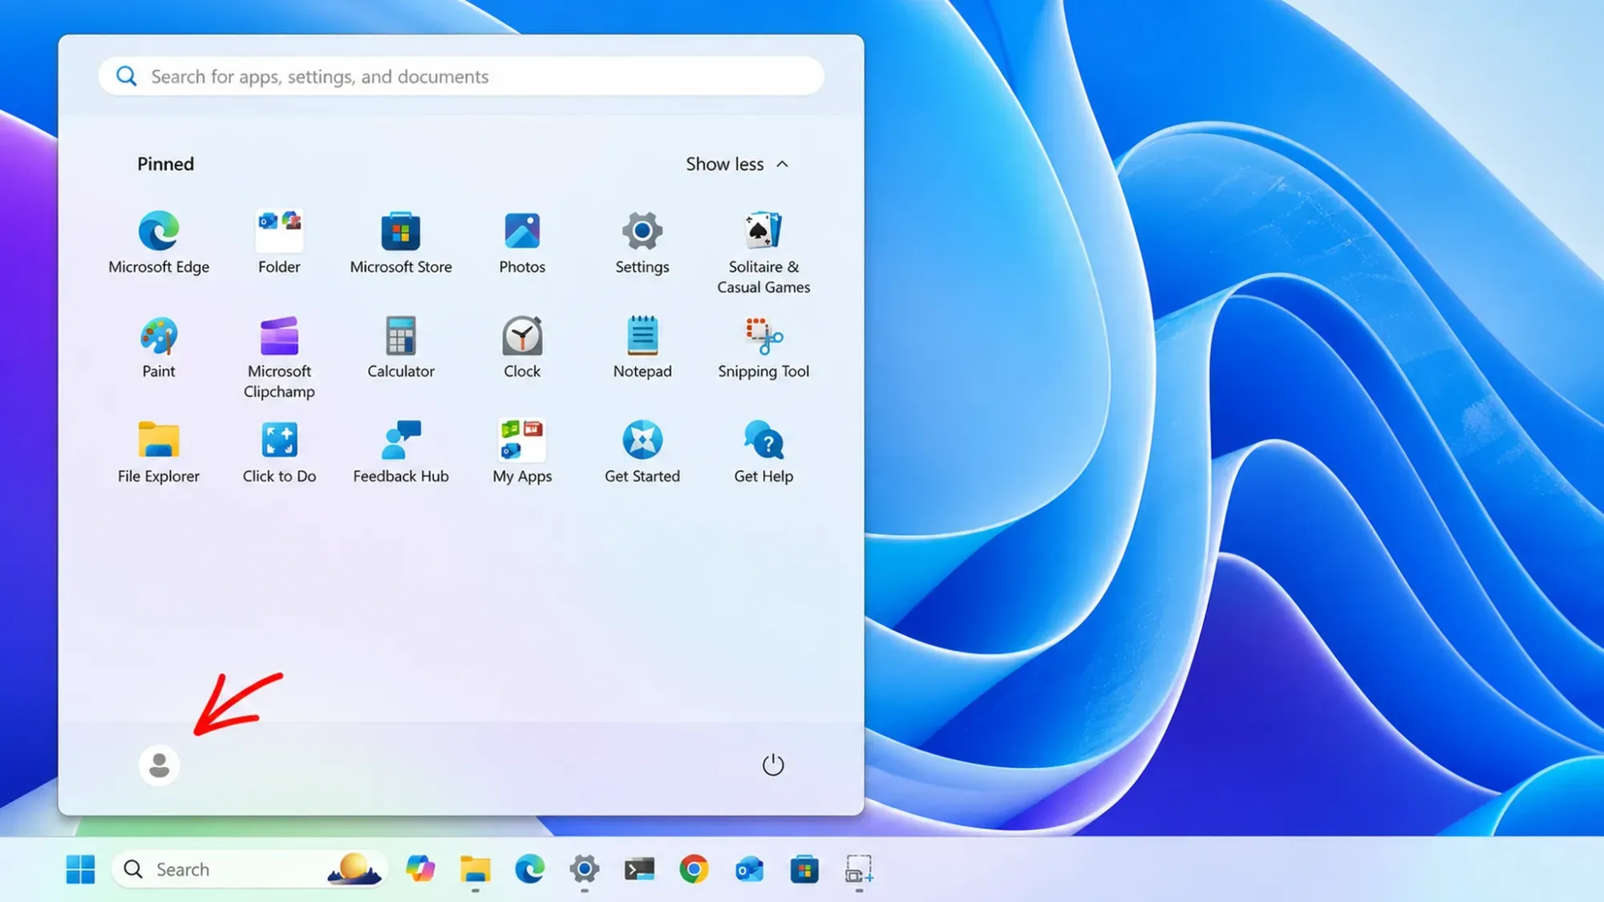Open the pinned Snipping Tool
This screenshot has height=902, width=1604.
pos(764,347)
